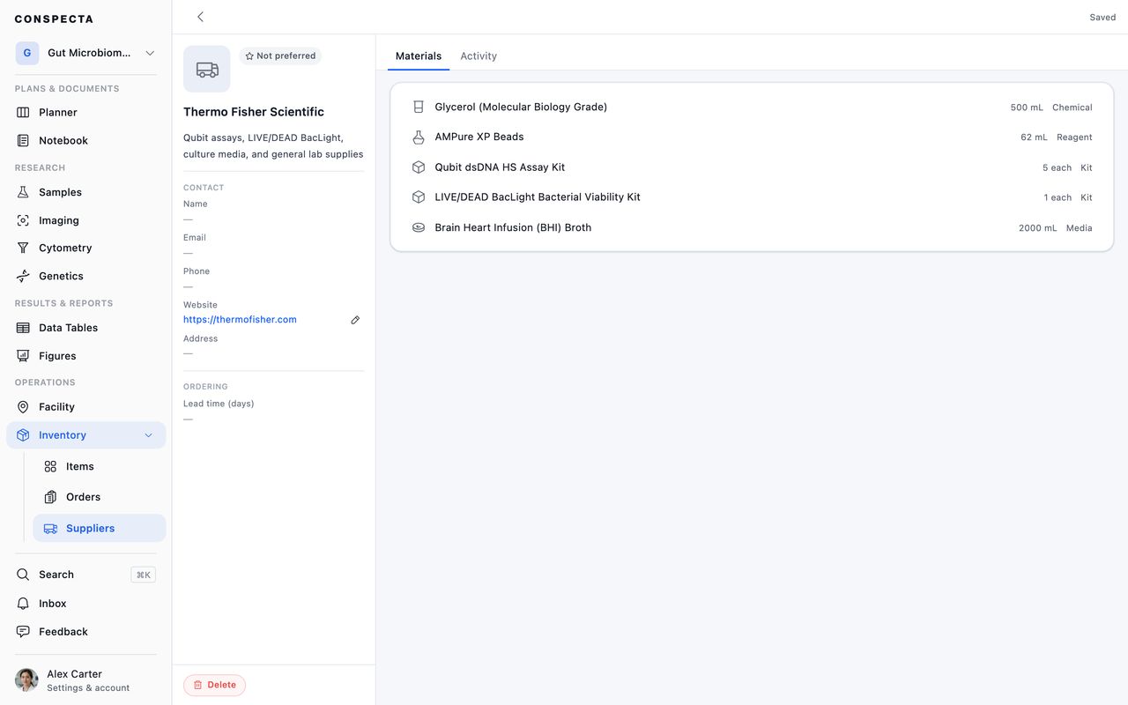The height and width of the screenshot is (705, 1128).
Task: Toggle the Not preferred star badge
Action: (280, 56)
